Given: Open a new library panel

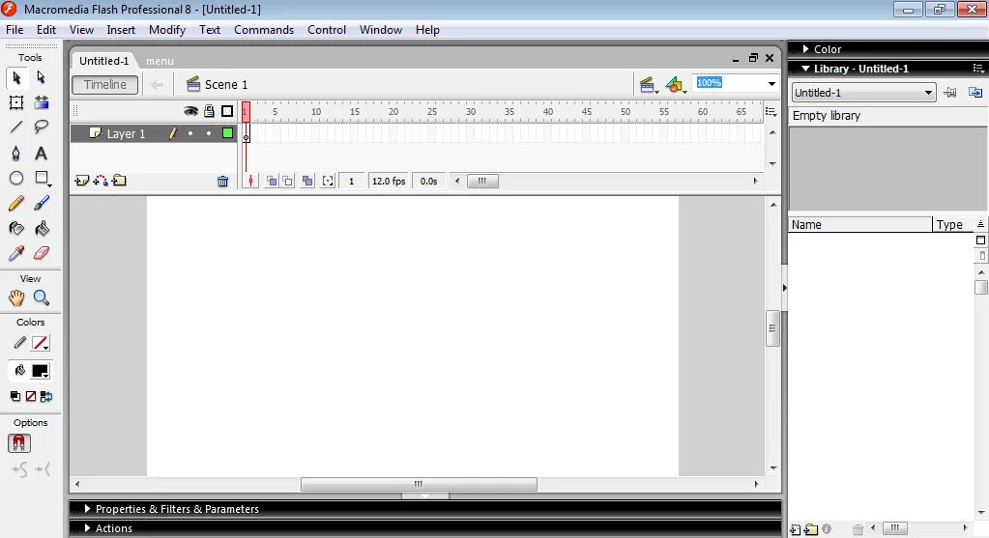Looking at the screenshot, I should (975, 93).
